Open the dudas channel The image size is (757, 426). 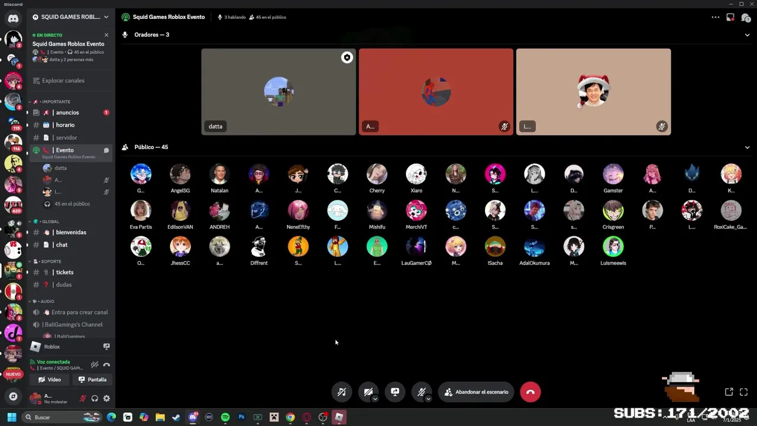tap(70, 285)
